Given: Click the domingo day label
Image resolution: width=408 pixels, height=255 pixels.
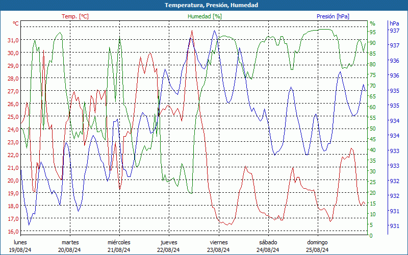Looking at the screenshot, I should (x=317, y=242).
